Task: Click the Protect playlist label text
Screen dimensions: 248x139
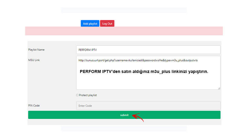Action: (x=88, y=95)
